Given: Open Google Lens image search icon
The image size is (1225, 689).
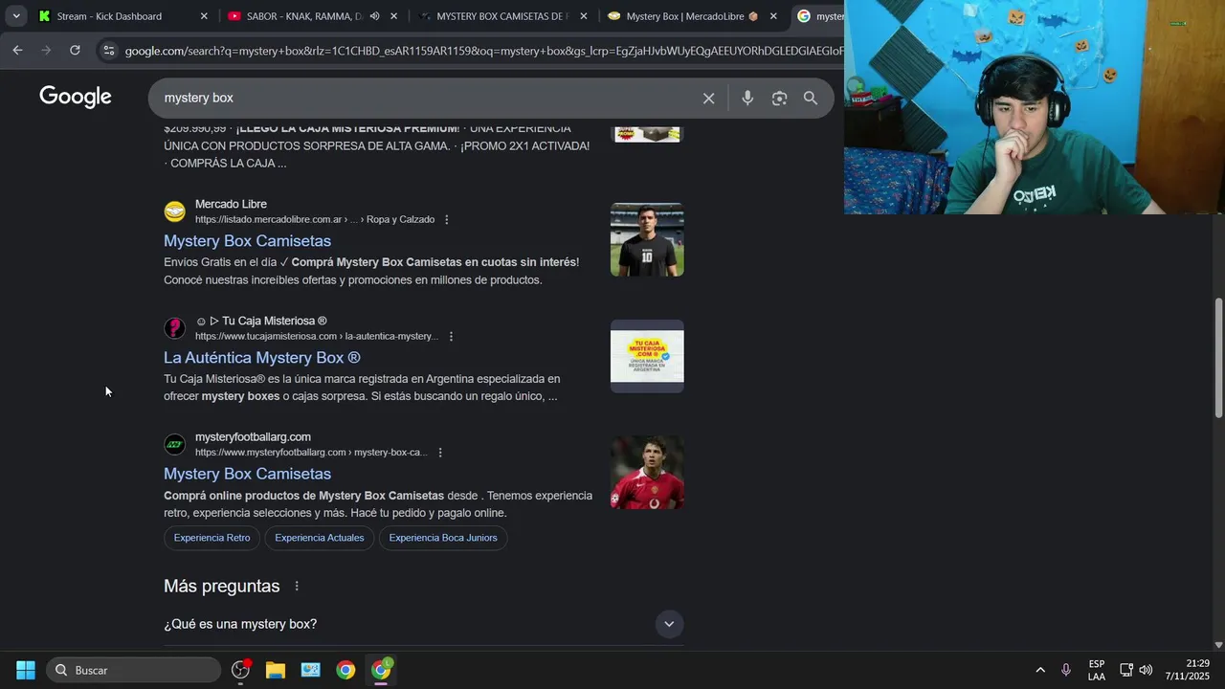Looking at the screenshot, I should pyautogui.click(x=779, y=99).
